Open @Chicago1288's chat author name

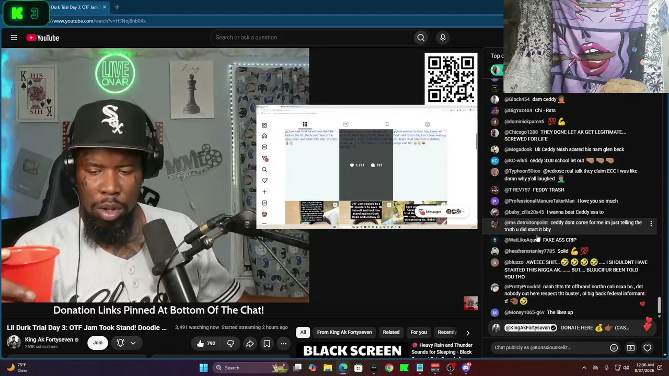point(521,132)
